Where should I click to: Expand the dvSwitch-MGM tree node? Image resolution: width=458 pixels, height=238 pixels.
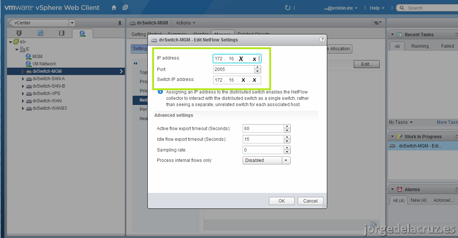(23, 71)
